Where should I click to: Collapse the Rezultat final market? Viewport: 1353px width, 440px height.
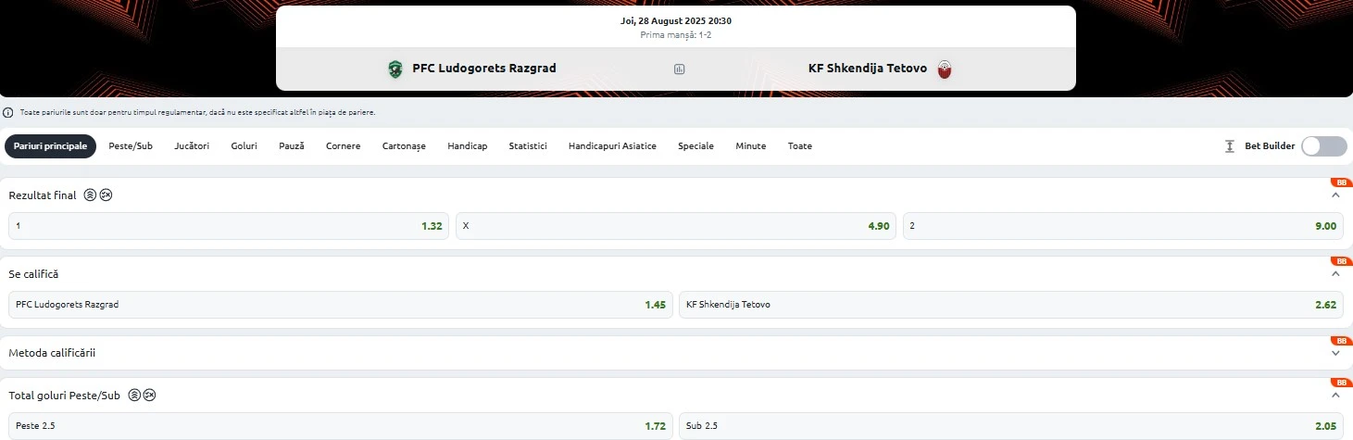pos(1335,195)
